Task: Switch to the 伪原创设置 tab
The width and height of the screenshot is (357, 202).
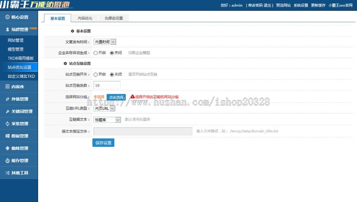Action: [x=113, y=18]
